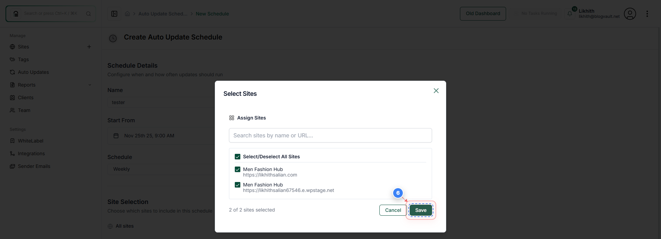The image size is (661, 239).
Task: Click the Sites globe icon
Action: (12, 47)
